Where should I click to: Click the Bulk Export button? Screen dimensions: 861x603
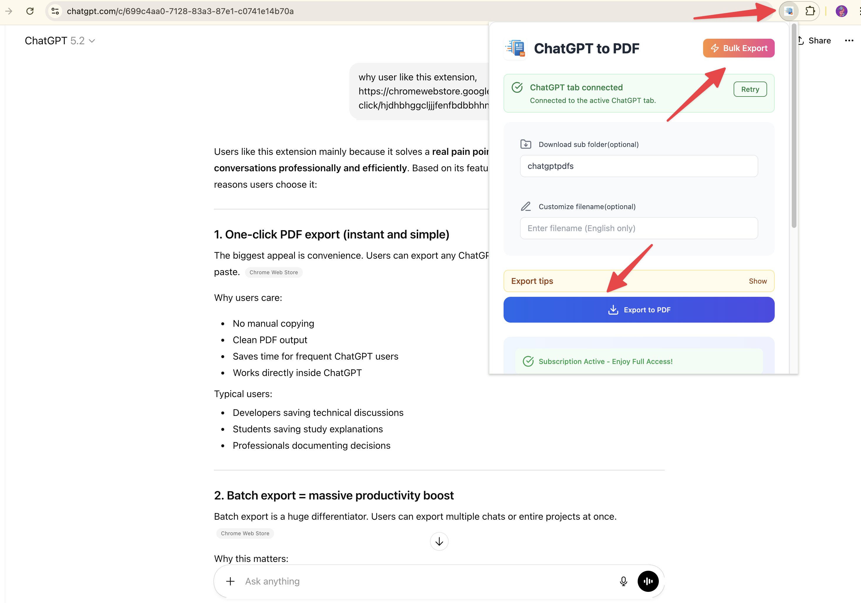pos(738,48)
